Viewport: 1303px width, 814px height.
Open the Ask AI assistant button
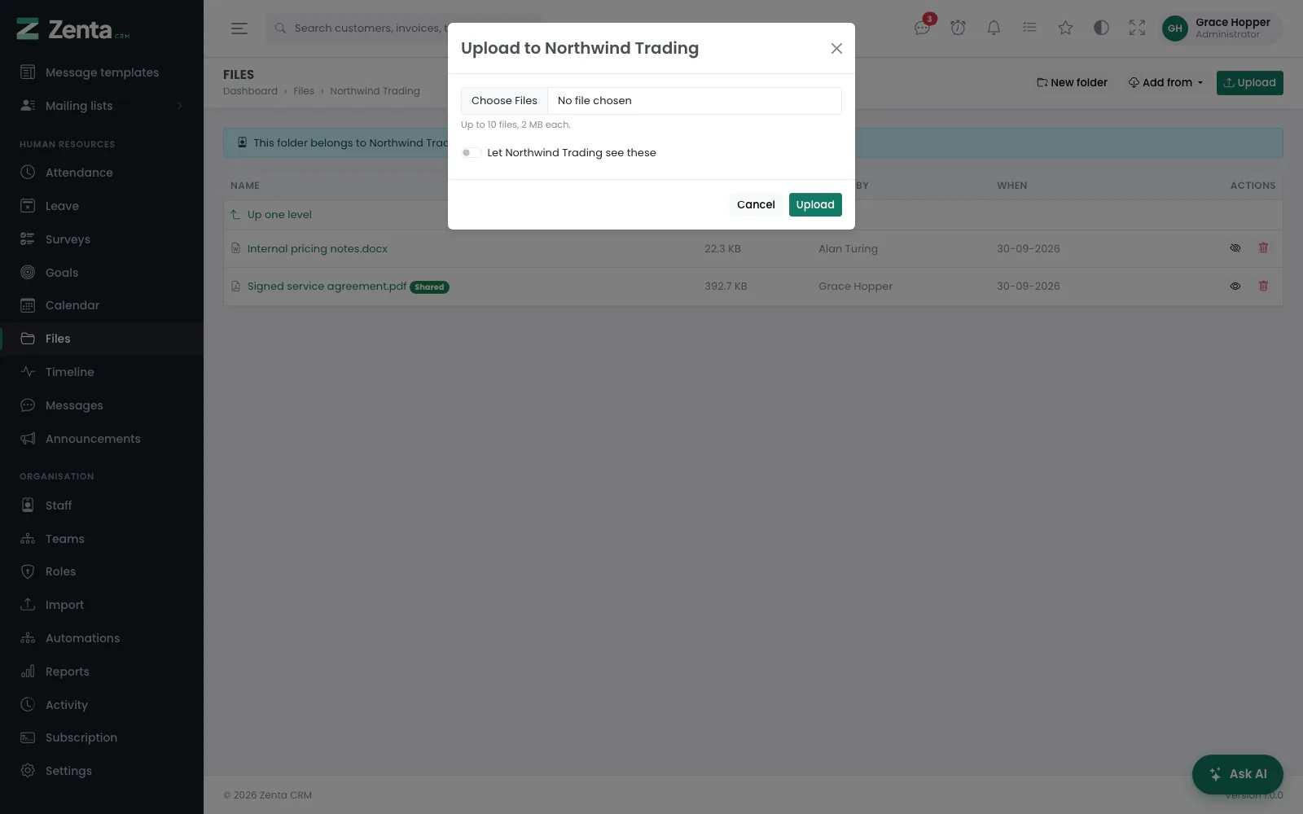1237,774
